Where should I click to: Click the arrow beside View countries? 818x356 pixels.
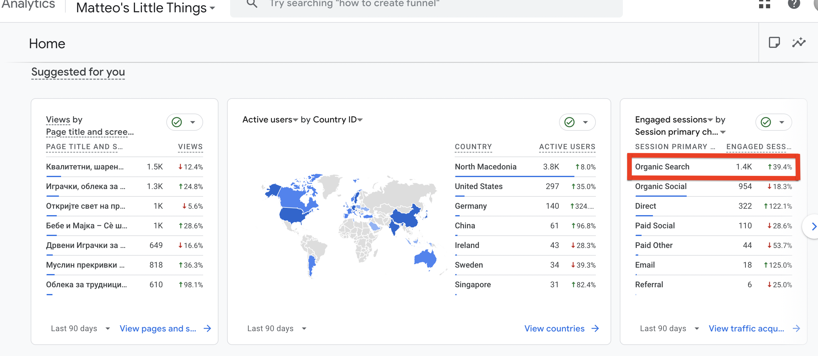[596, 328]
